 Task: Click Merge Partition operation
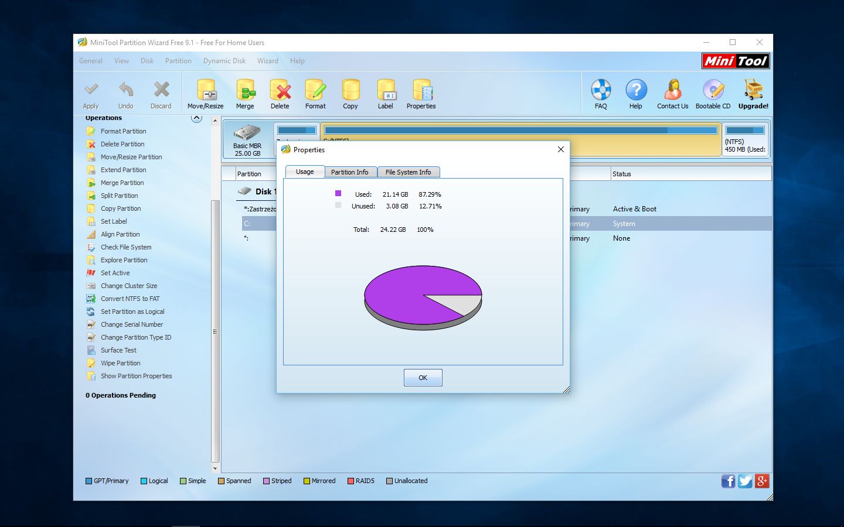(122, 183)
